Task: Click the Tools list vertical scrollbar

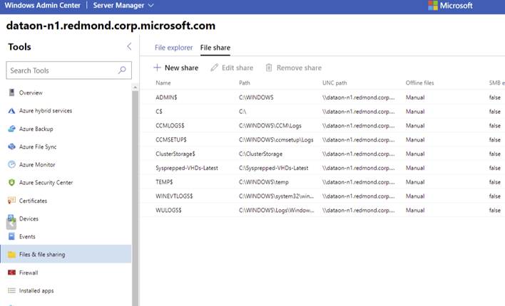Action: click(135, 198)
